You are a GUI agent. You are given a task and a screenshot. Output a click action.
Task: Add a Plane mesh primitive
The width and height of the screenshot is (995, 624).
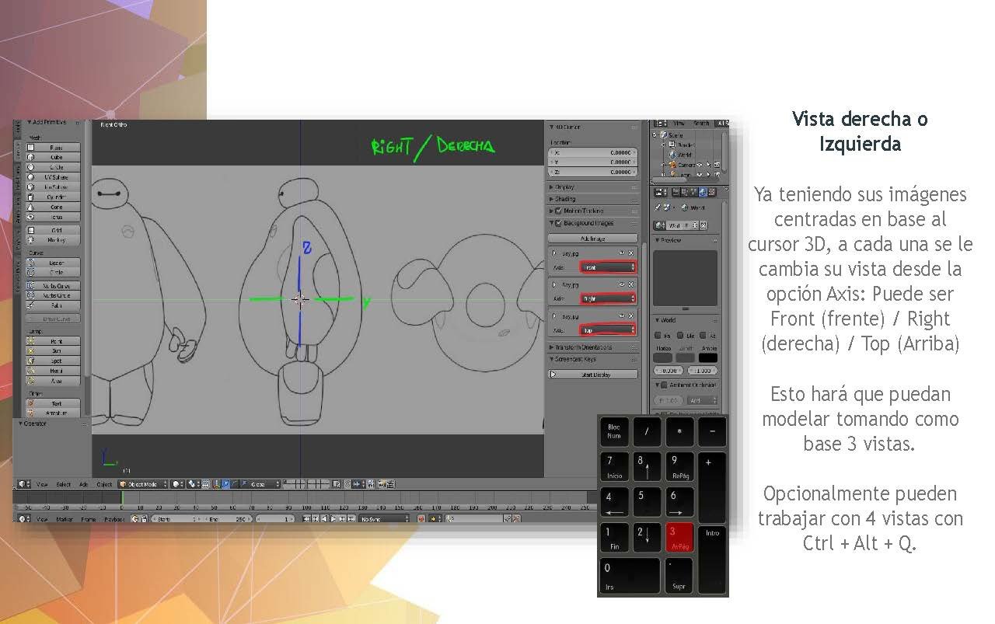click(x=53, y=148)
